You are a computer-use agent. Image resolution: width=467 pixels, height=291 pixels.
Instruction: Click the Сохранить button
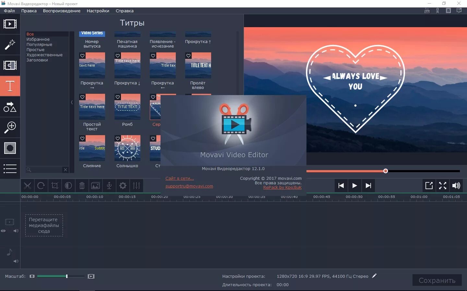(437, 280)
